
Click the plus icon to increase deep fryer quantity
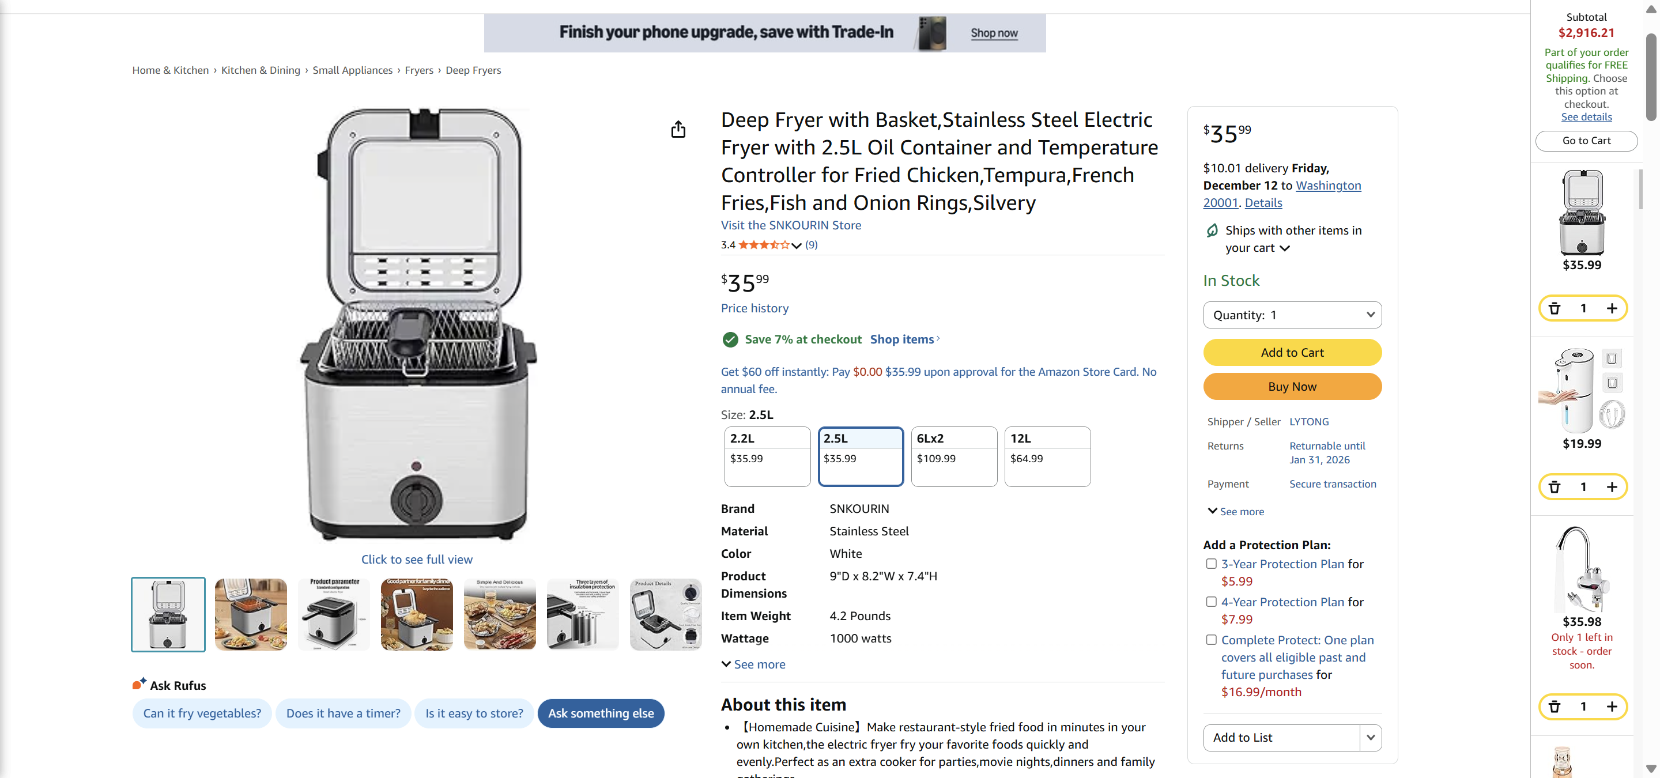click(1614, 308)
